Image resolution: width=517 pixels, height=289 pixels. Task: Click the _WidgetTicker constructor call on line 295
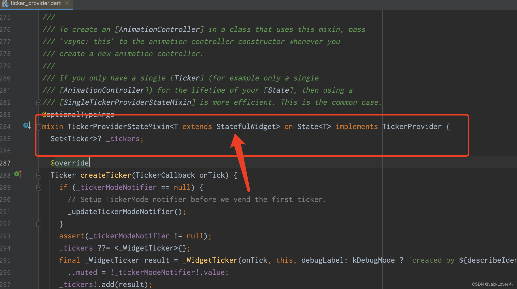click(x=210, y=260)
